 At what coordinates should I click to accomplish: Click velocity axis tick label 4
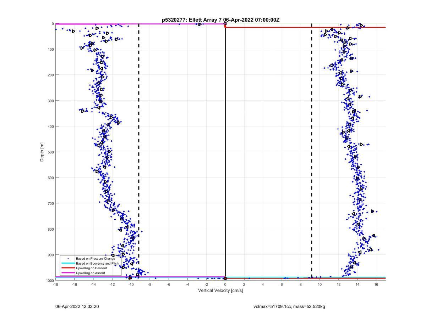click(263, 285)
